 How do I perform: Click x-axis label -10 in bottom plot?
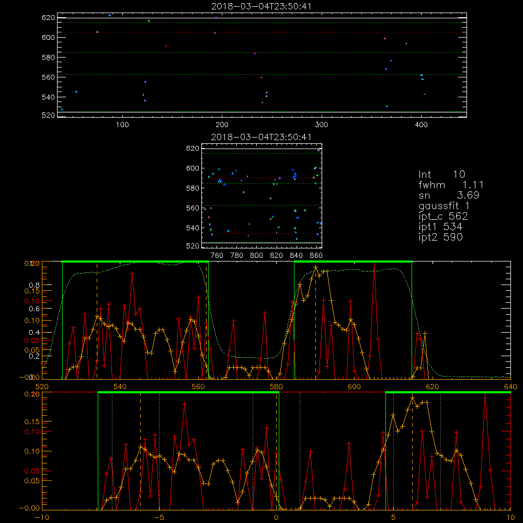42,518
